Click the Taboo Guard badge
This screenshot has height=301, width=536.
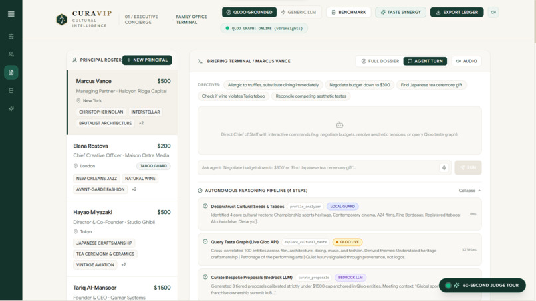tap(154, 166)
